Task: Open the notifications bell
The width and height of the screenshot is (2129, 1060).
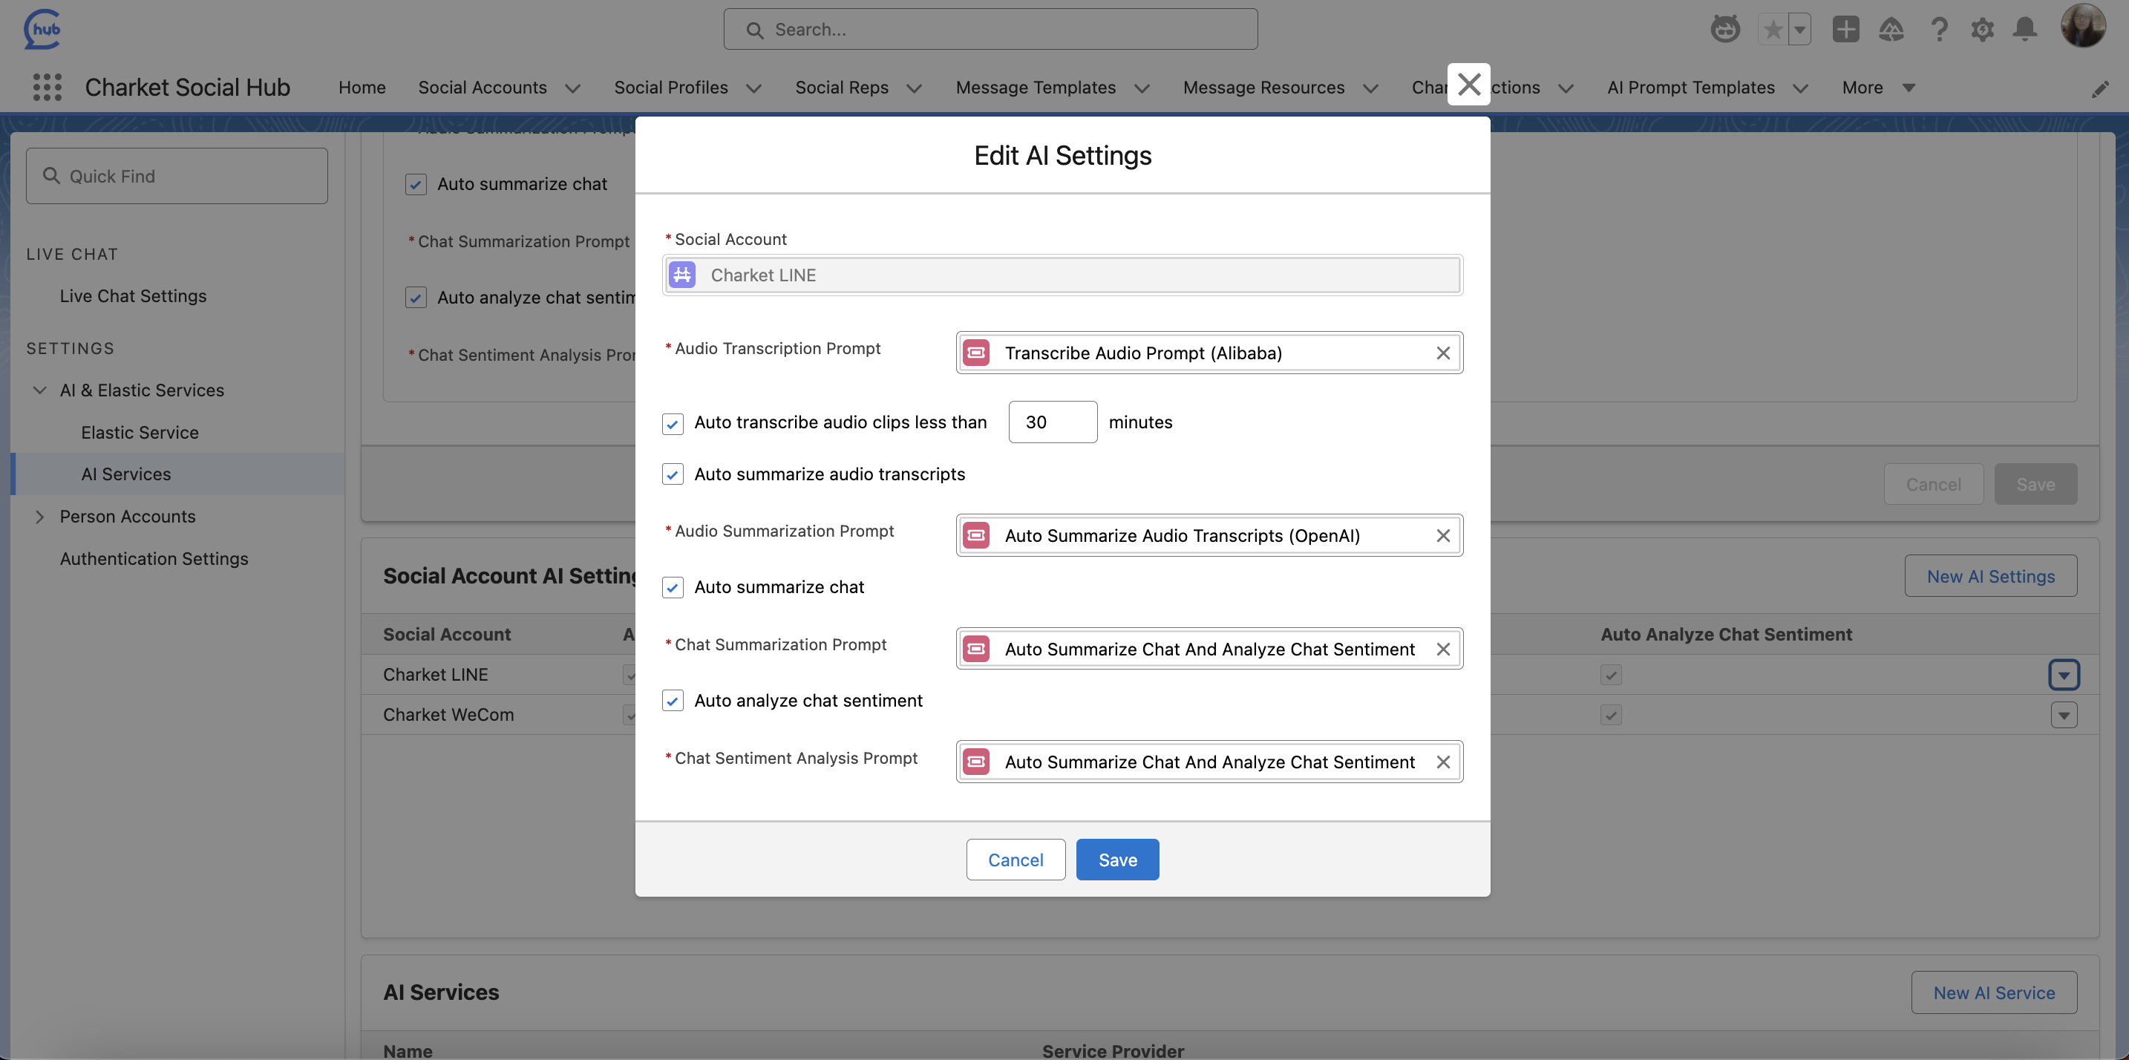Action: coord(2024,30)
